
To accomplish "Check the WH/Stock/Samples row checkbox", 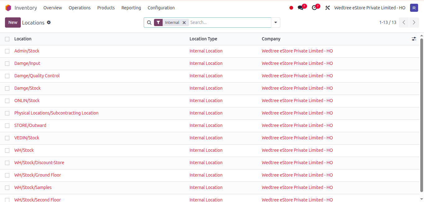I will tap(7, 188).
